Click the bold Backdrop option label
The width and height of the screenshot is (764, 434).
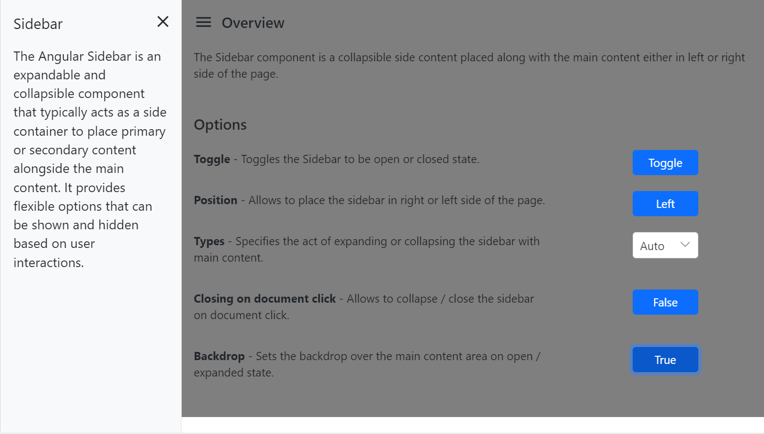click(x=219, y=356)
